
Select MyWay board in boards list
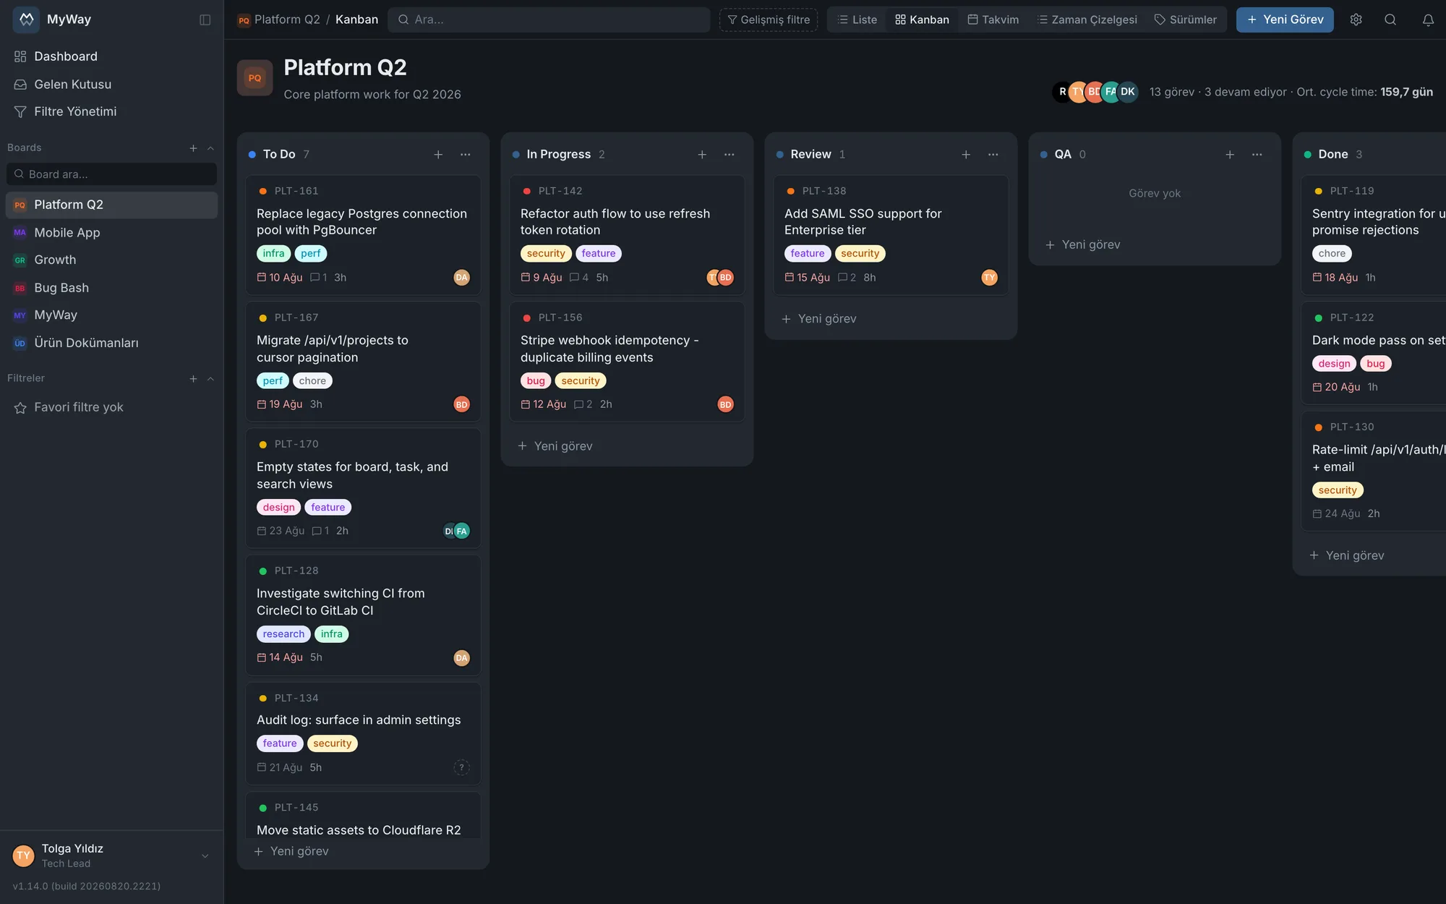pyautogui.click(x=111, y=315)
